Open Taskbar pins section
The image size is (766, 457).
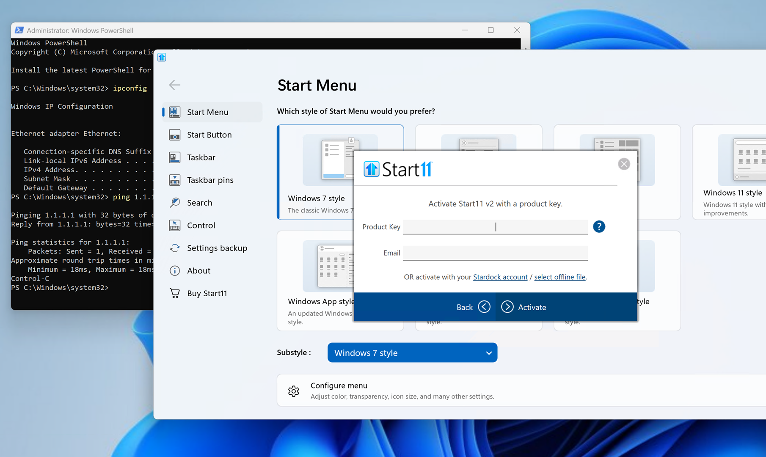tap(210, 180)
